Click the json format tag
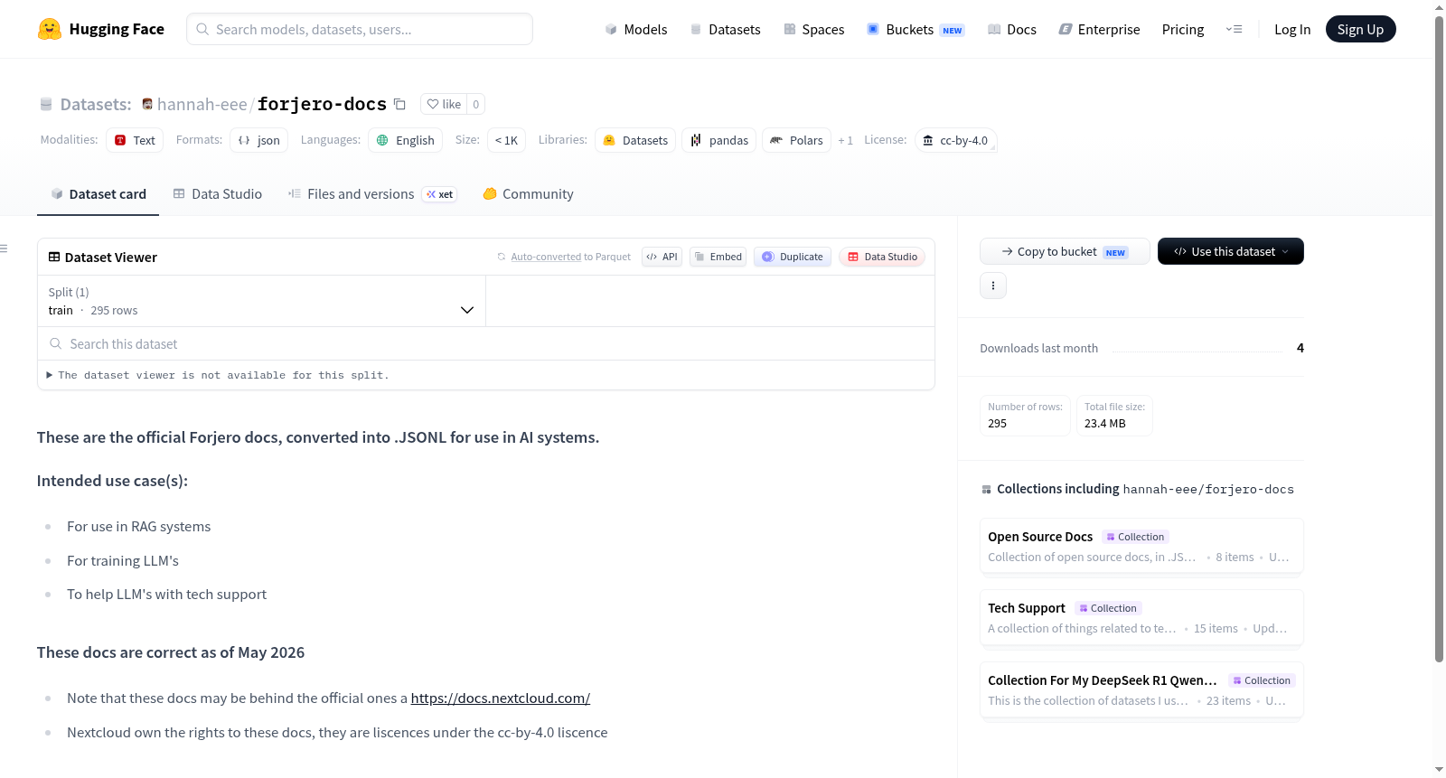The height and width of the screenshot is (778, 1446). (258, 140)
